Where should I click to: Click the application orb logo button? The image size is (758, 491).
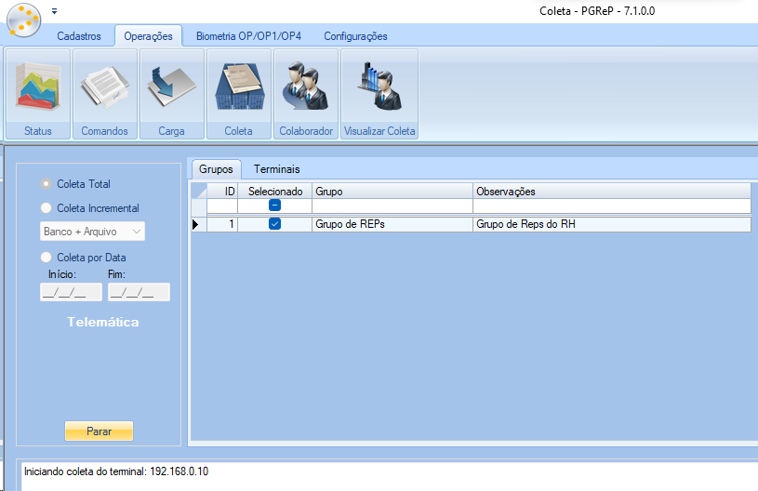23,19
